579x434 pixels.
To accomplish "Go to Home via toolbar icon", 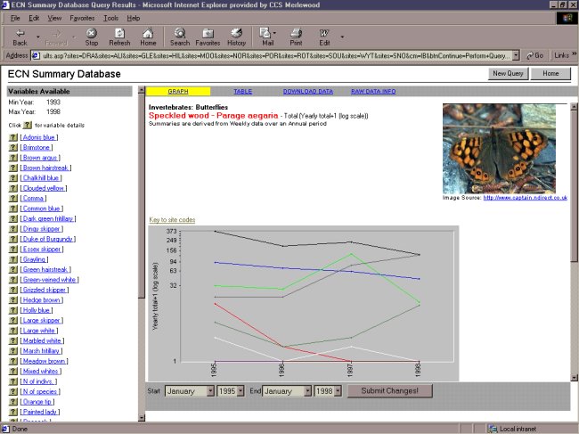I will (148, 37).
